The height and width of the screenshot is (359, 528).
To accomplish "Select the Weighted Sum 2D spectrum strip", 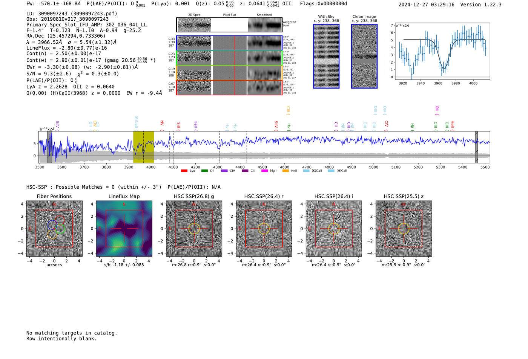I will pyautogui.click(x=229, y=25).
